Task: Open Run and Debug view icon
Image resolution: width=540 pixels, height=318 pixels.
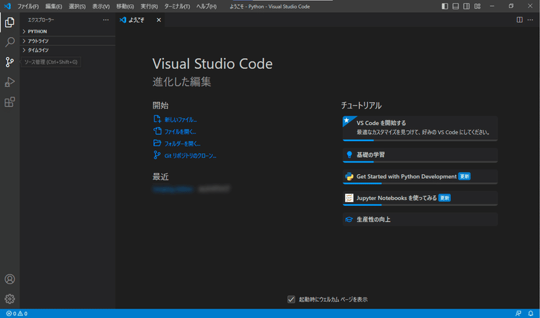Action: tap(9, 82)
